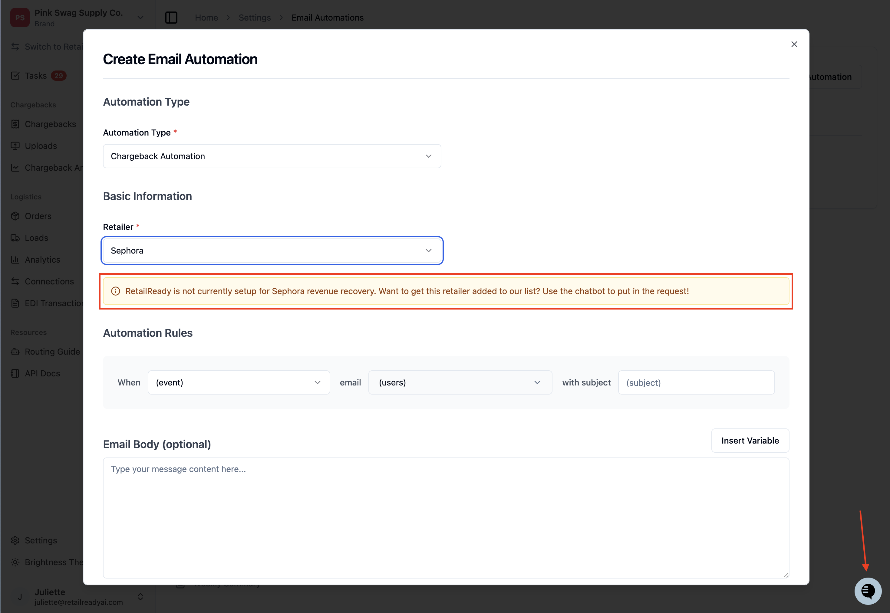Click the Orders box icon
The image size is (890, 613).
click(x=15, y=216)
